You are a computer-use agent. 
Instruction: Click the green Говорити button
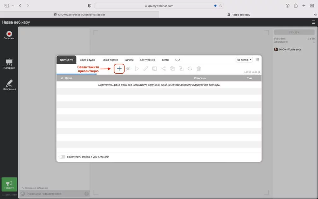point(9,184)
